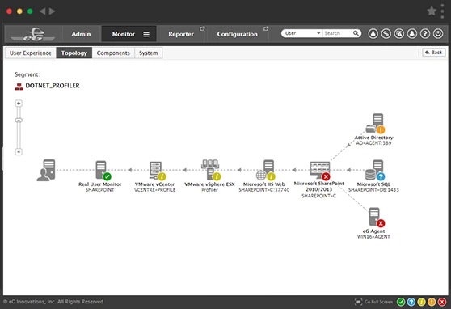451x309 pixels.
Task: Click the zoom slider handle
Action: [19, 120]
